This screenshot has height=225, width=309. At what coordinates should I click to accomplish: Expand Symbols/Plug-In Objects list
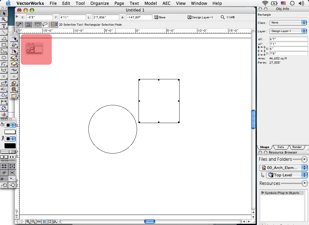pyautogui.click(x=263, y=193)
